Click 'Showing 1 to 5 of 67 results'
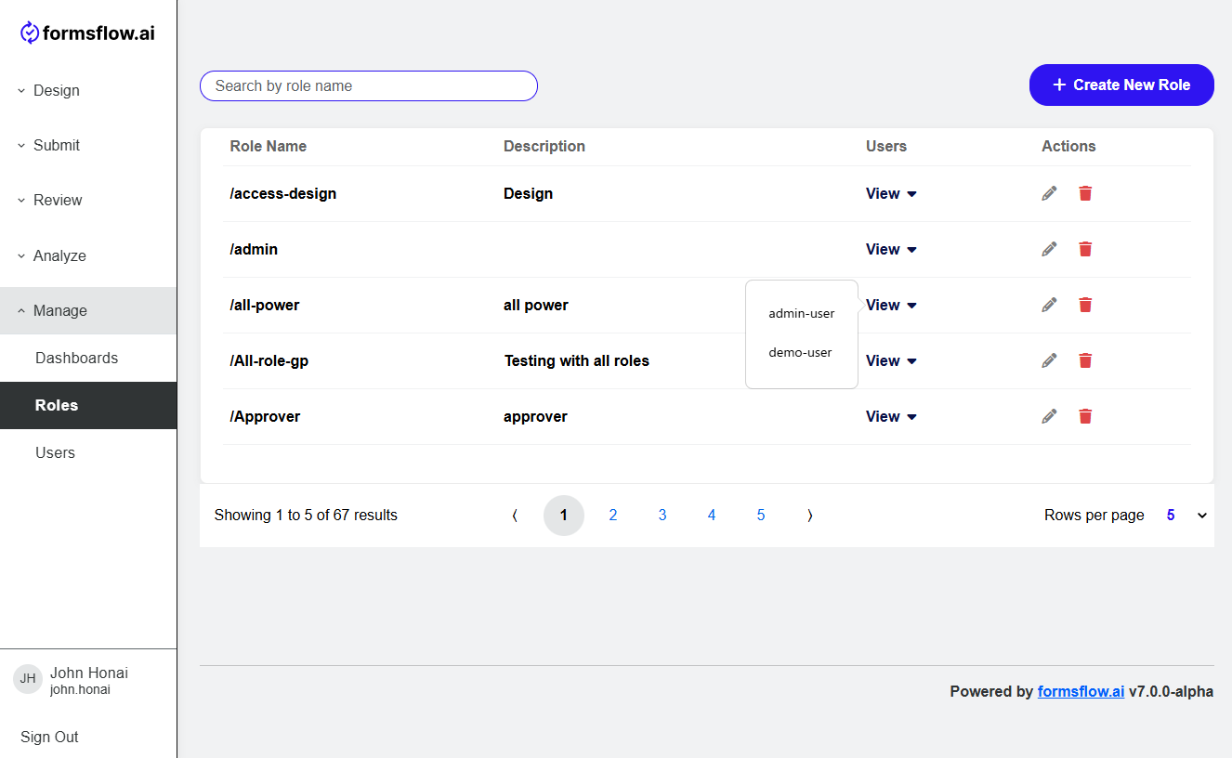Image resolution: width=1232 pixels, height=758 pixels. 306,515
